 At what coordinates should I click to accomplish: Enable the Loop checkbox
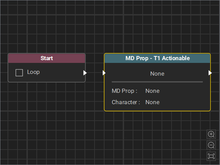click(19, 73)
